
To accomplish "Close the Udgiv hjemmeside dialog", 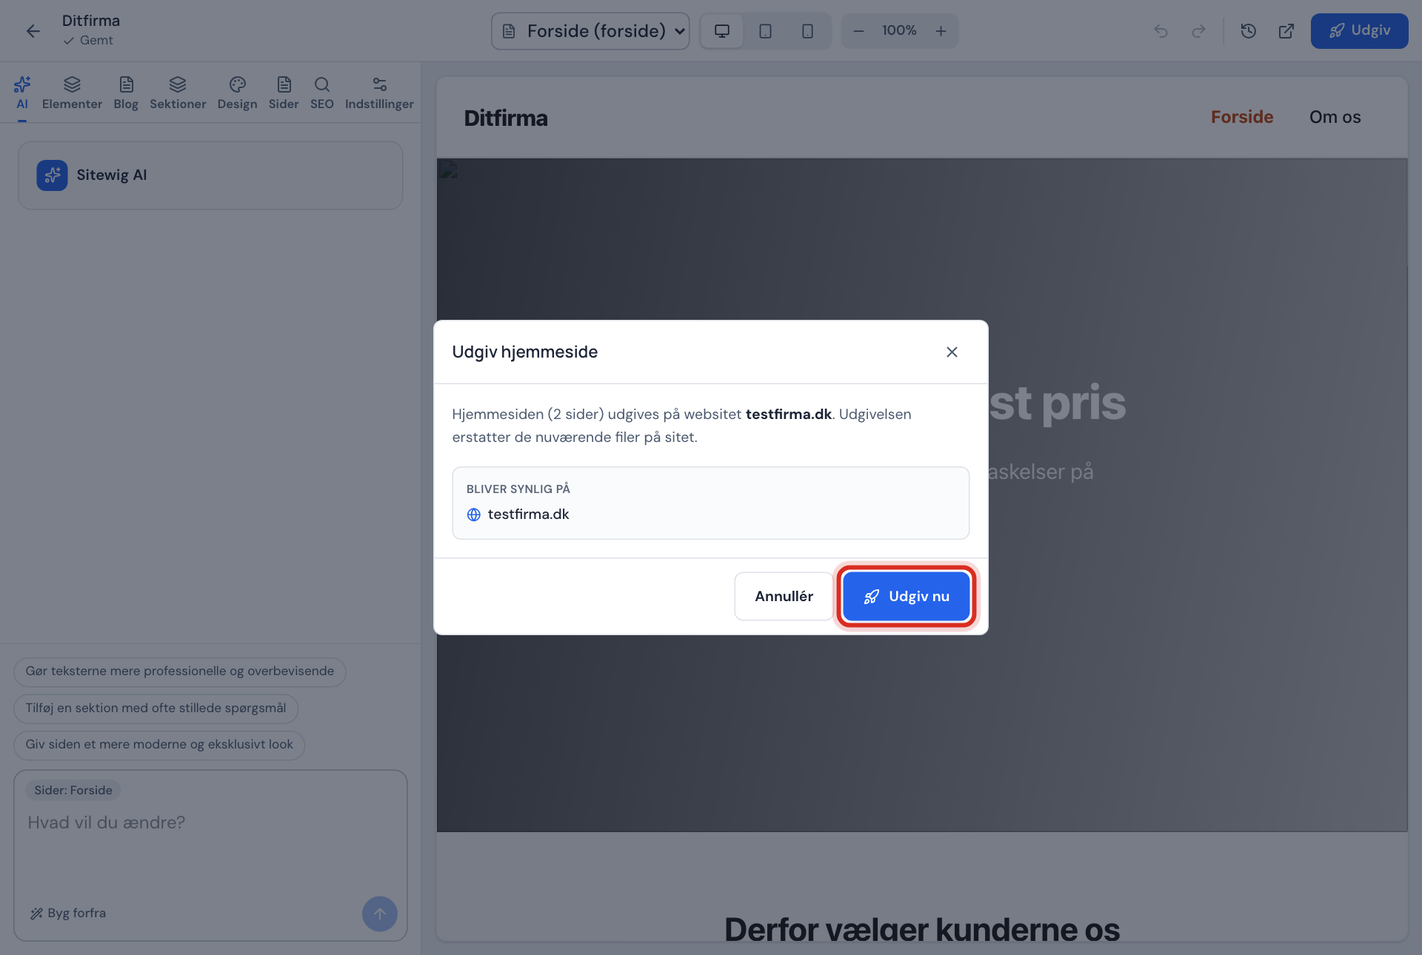I will click(952, 352).
